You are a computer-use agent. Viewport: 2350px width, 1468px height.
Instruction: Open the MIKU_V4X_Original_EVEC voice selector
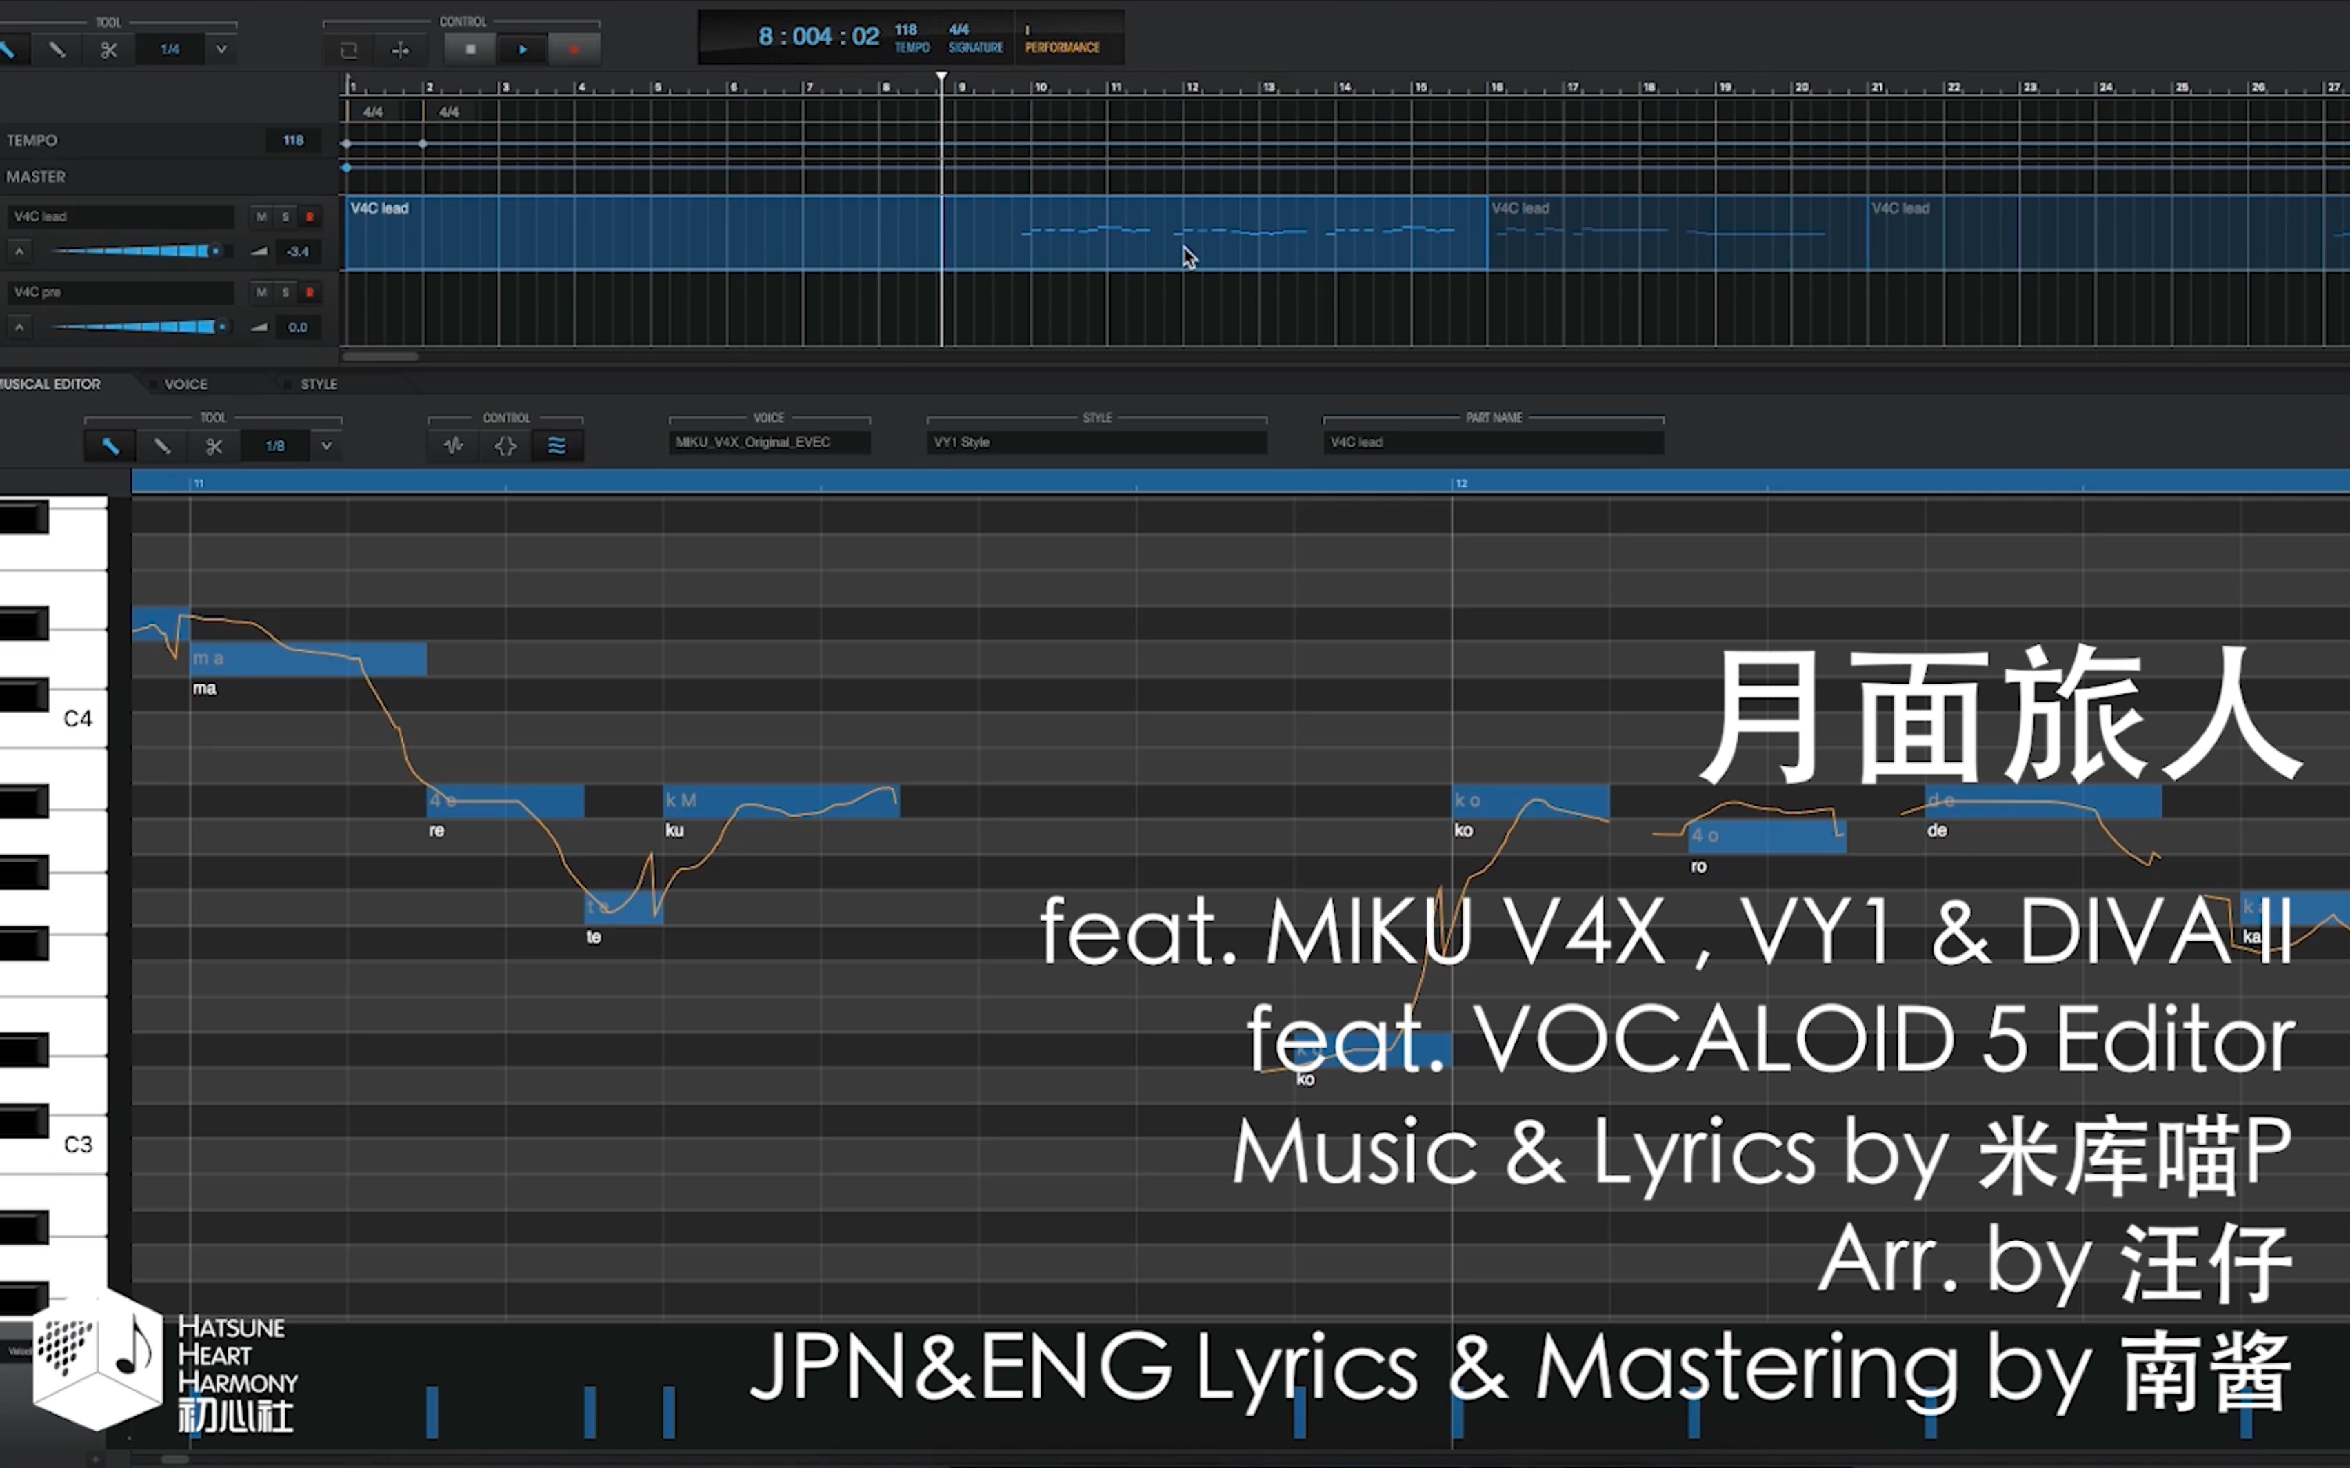pos(769,442)
